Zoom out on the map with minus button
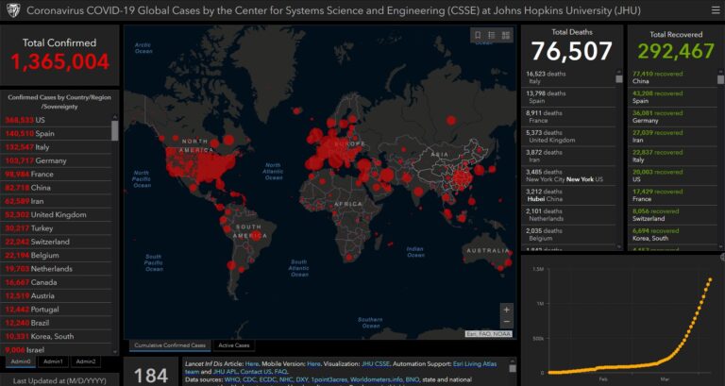 [506, 321]
